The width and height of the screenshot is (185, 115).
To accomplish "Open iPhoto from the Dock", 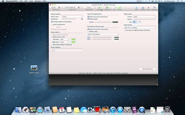I will click(x=105, y=110).
